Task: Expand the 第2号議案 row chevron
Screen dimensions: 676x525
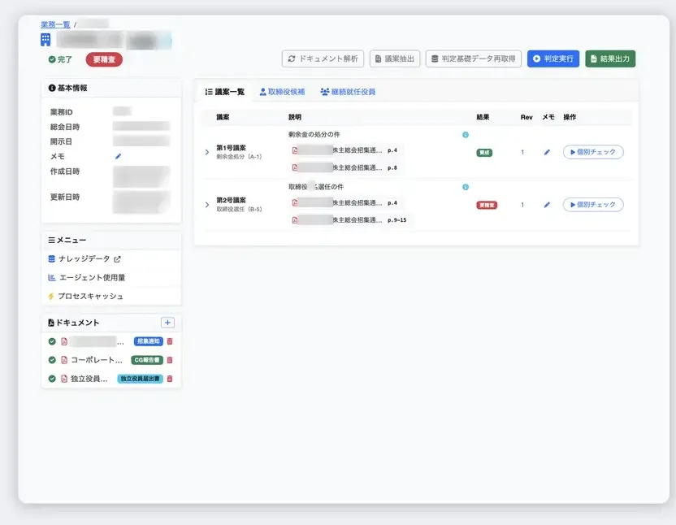Action: click(207, 205)
